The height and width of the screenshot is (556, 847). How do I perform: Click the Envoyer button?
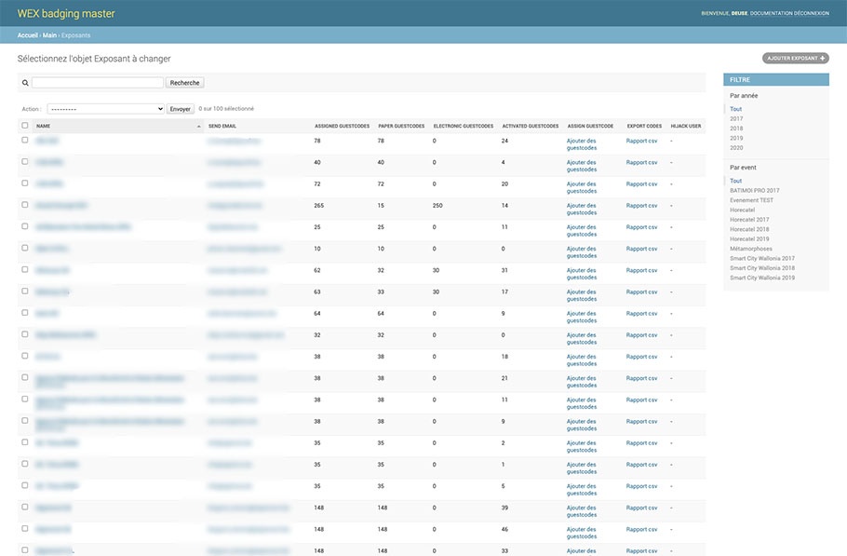181,109
